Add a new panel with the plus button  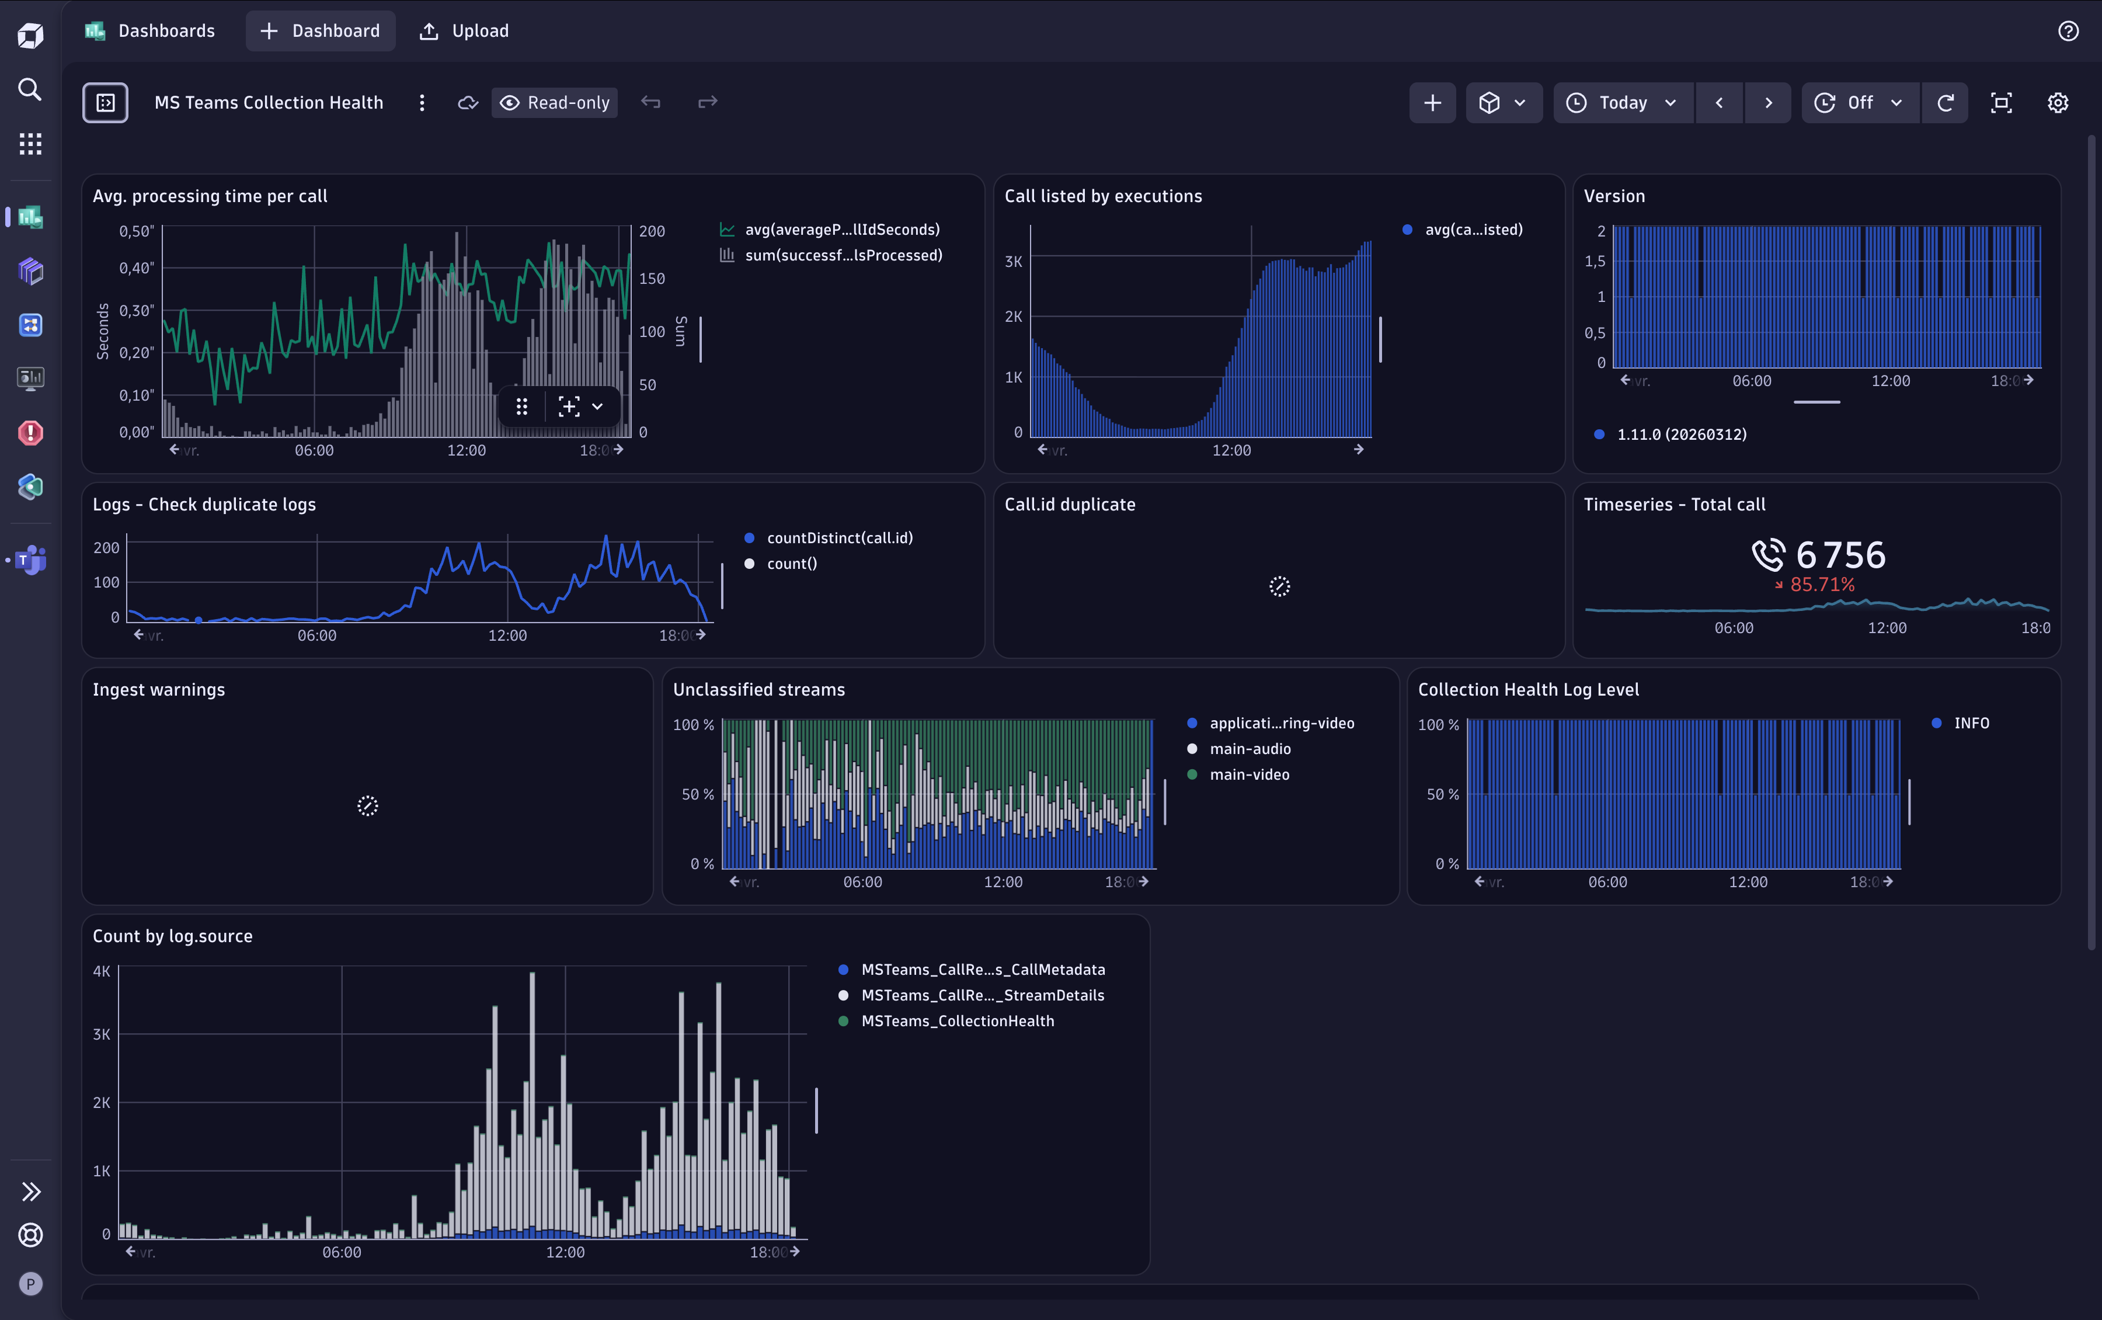[1431, 102]
